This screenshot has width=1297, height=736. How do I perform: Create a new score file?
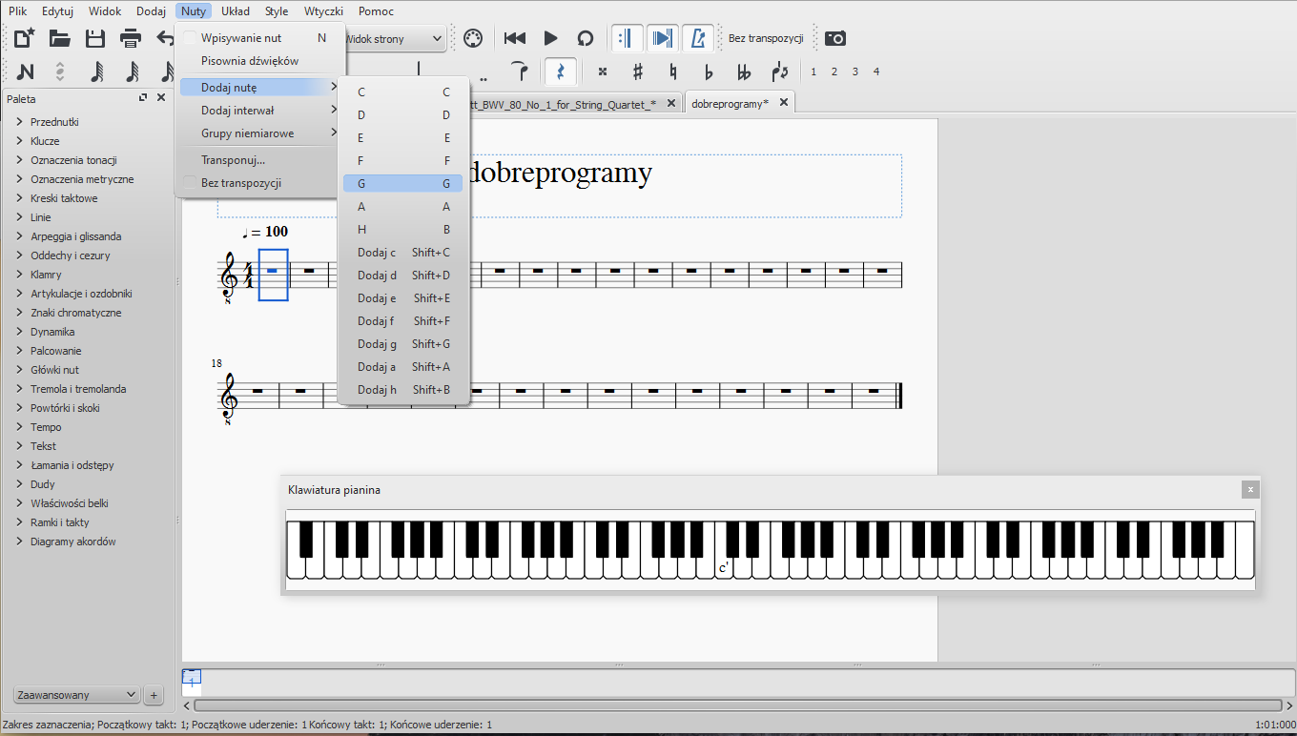25,38
